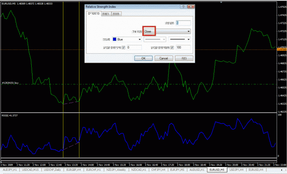287x174 pixels.
Task: Open the EURCHF,H1 chart tab
Action: (x=93, y=170)
